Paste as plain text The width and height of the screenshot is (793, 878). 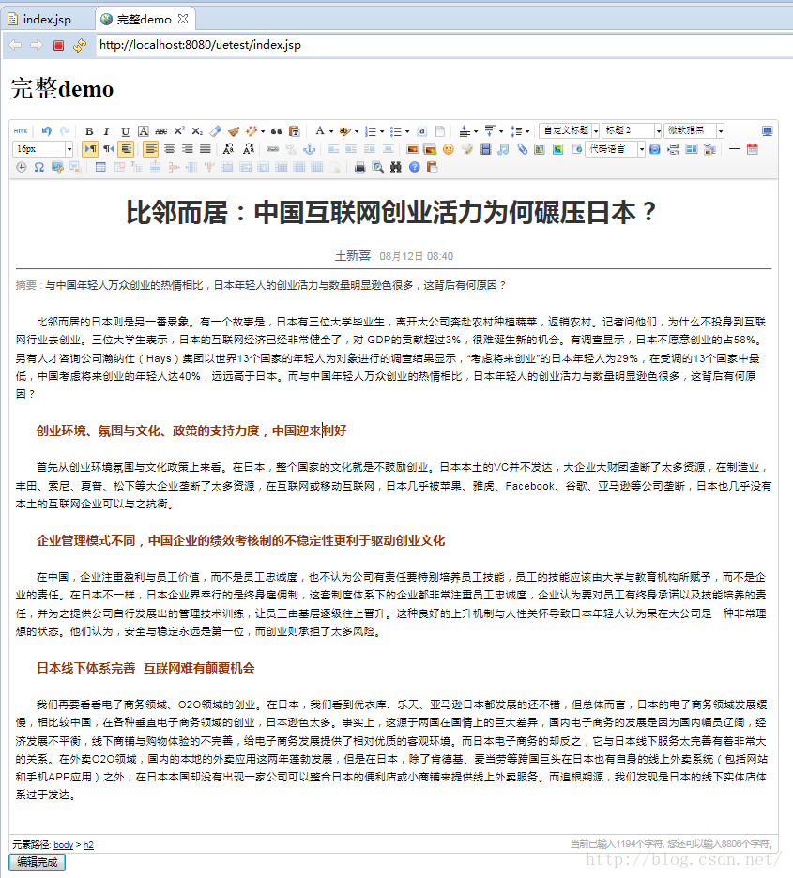click(x=294, y=131)
